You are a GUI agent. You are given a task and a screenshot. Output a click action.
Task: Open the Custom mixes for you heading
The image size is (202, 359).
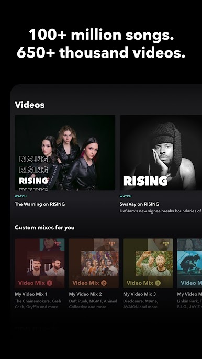(44, 227)
